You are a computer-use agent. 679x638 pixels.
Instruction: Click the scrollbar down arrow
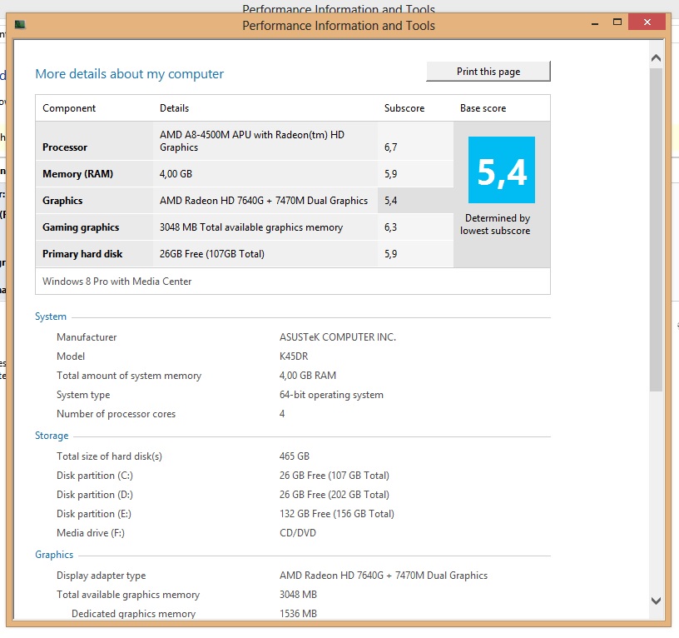(x=656, y=601)
